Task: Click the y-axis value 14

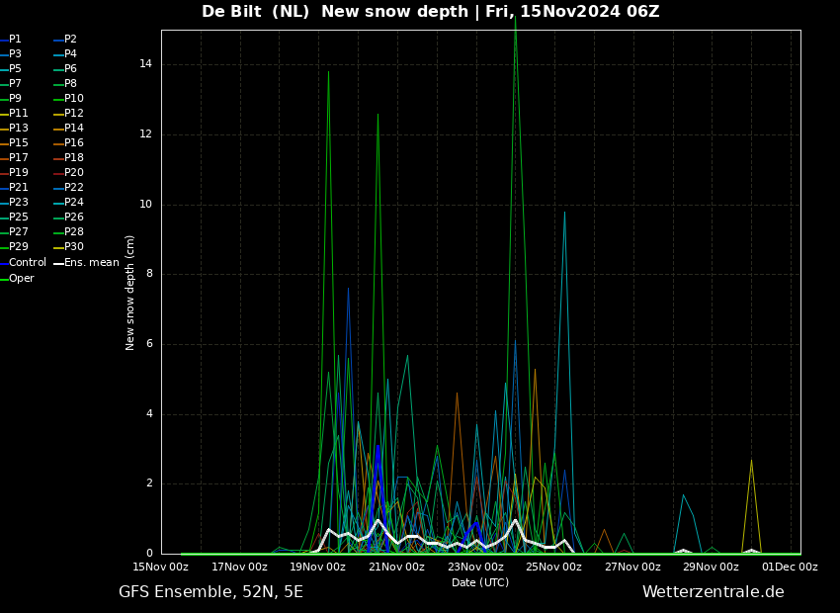Action: tap(145, 64)
